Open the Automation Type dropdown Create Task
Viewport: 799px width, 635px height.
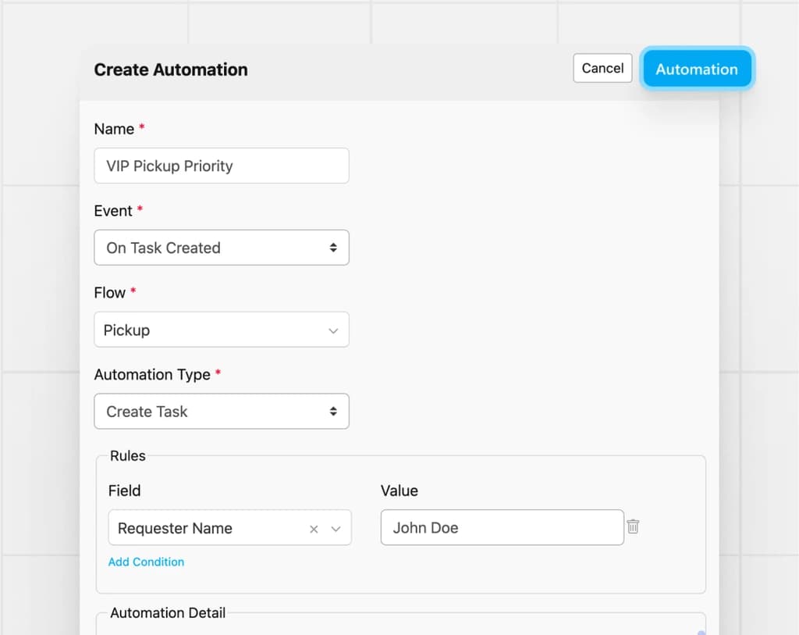click(x=222, y=411)
